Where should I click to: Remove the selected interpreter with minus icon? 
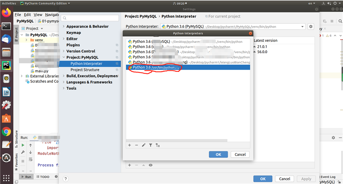pos(137,145)
